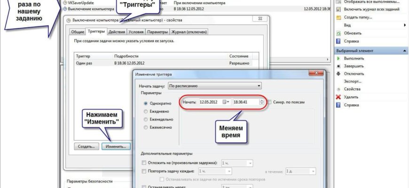Open the в течение 1 д. dropdown
The height and width of the screenshot is (188, 409).
coord(300,171)
